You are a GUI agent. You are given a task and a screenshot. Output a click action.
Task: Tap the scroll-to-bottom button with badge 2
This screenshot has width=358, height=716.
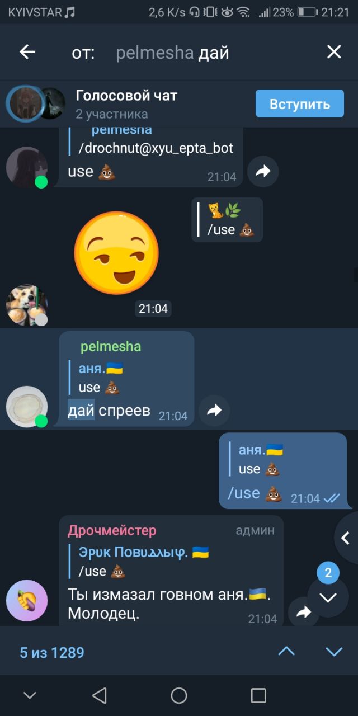coord(328,596)
